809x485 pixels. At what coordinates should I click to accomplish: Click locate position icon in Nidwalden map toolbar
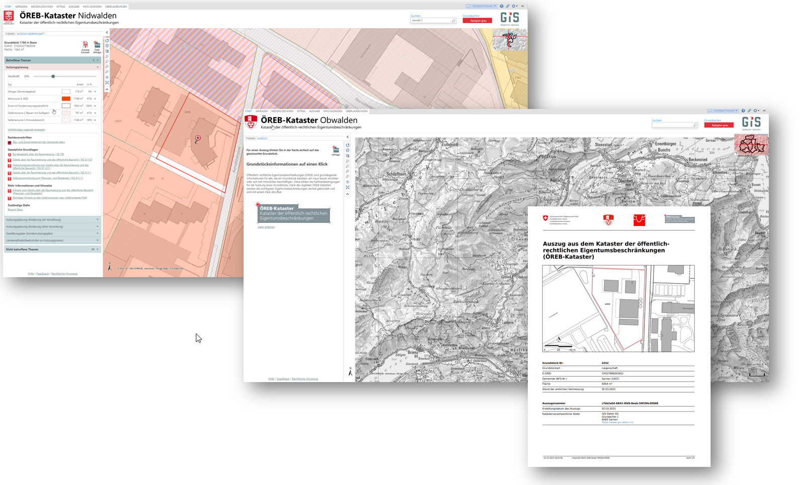point(107,77)
